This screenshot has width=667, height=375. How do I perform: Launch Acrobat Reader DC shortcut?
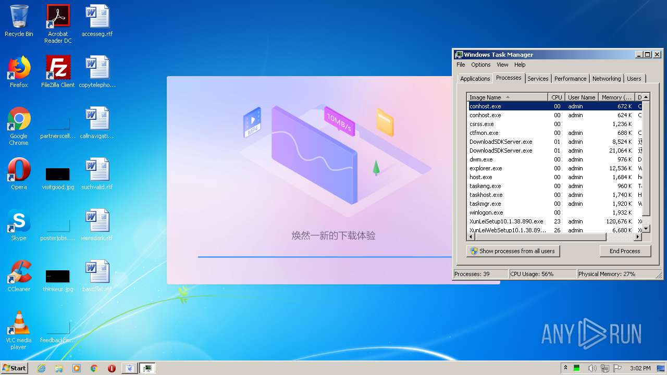pos(58,24)
